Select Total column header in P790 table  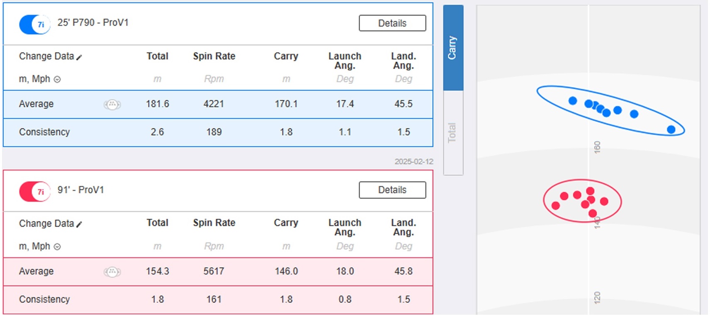[x=157, y=56]
